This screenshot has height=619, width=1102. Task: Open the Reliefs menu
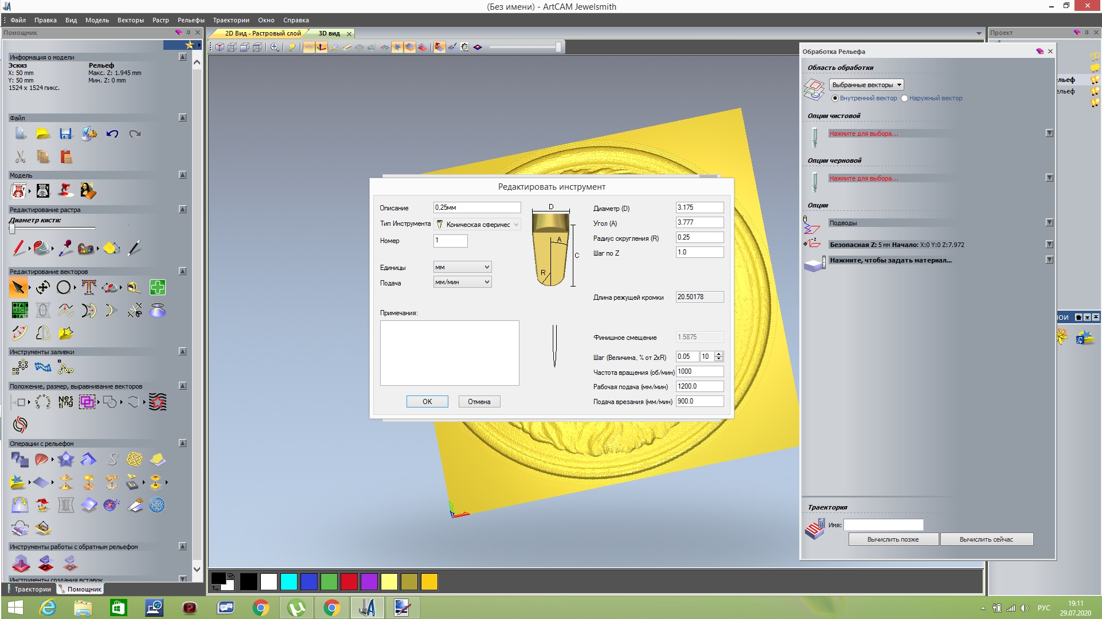click(190, 20)
